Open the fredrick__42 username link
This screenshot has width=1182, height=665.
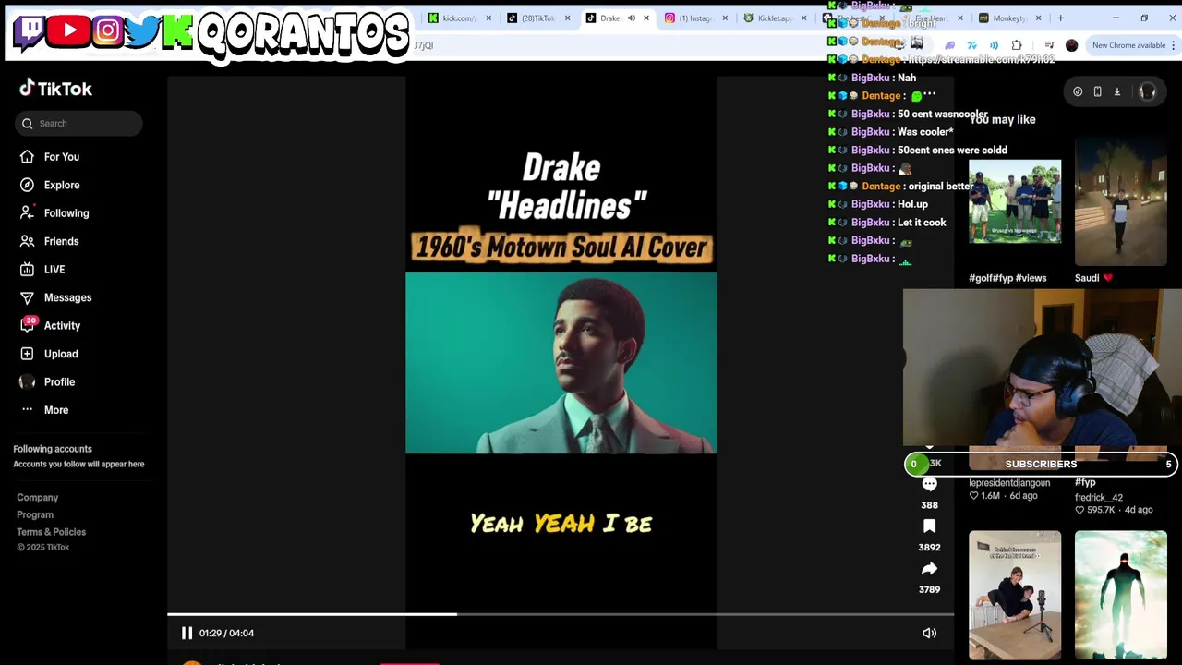1099,497
